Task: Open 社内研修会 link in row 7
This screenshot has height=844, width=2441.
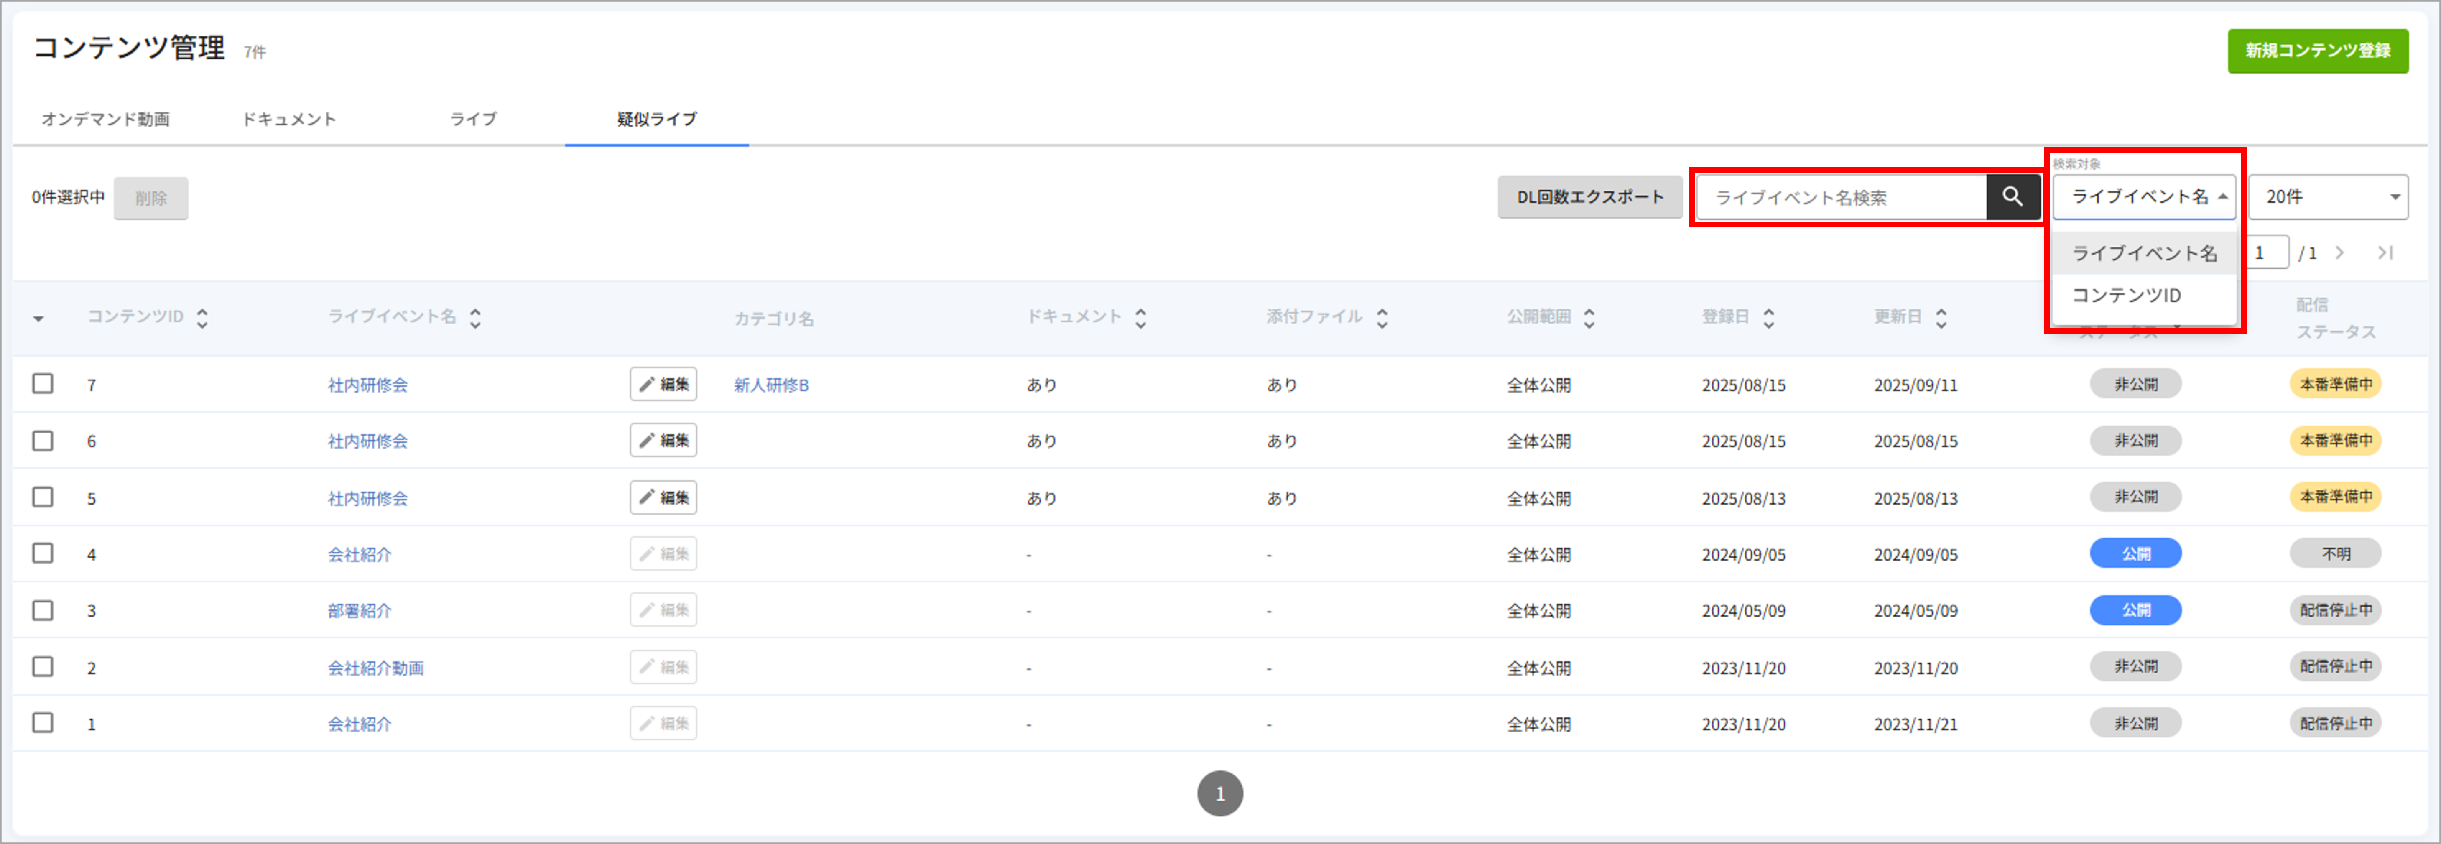Action: (367, 385)
